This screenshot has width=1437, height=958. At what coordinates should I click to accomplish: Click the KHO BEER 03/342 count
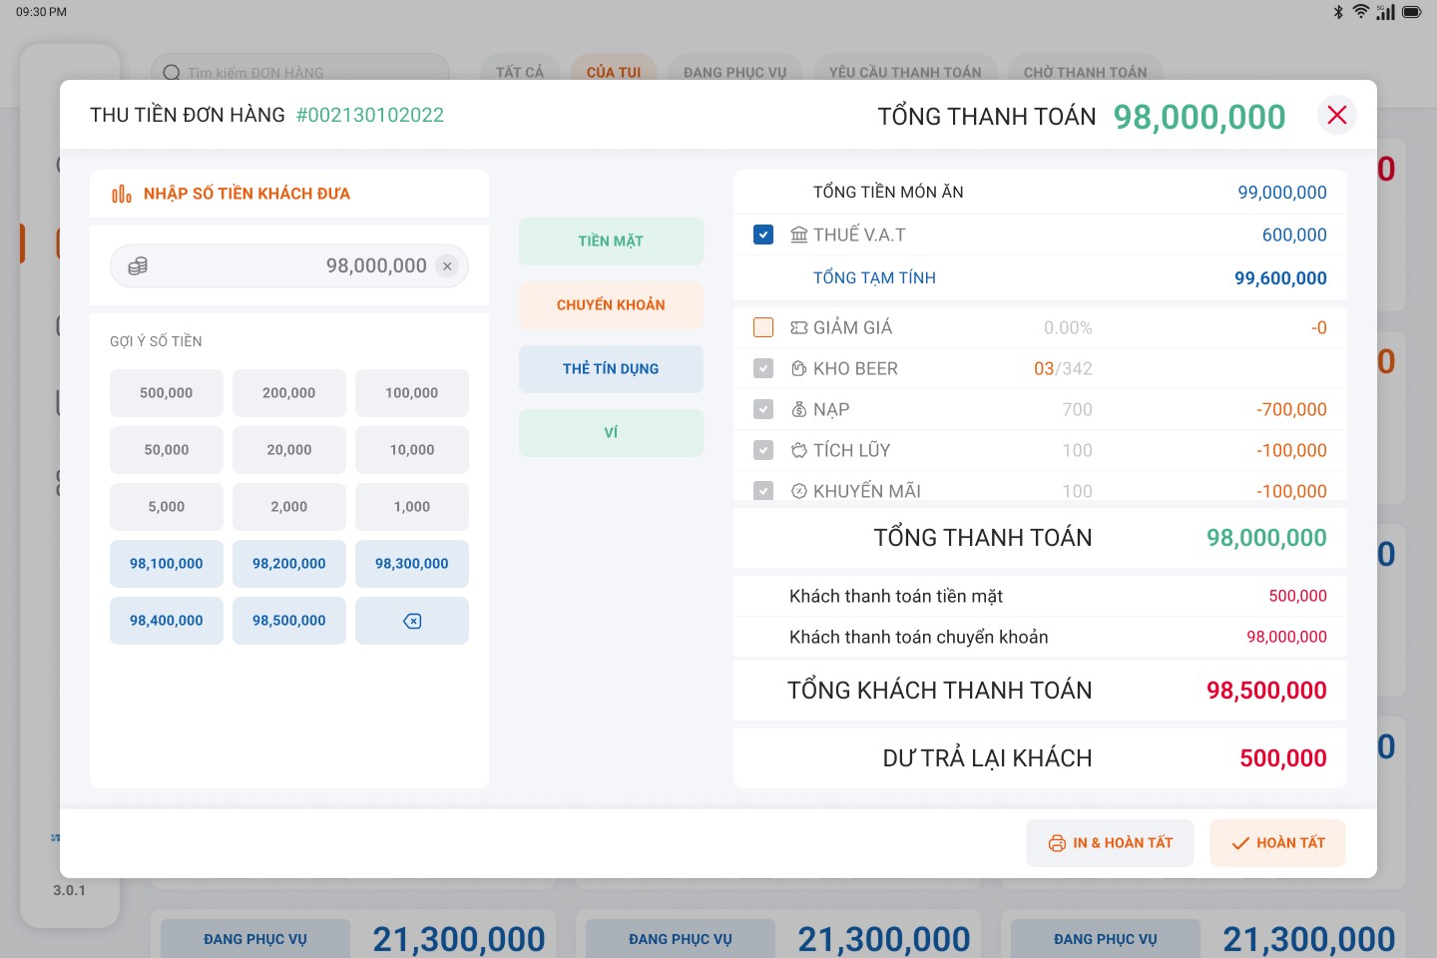[x=1063, y=368]
